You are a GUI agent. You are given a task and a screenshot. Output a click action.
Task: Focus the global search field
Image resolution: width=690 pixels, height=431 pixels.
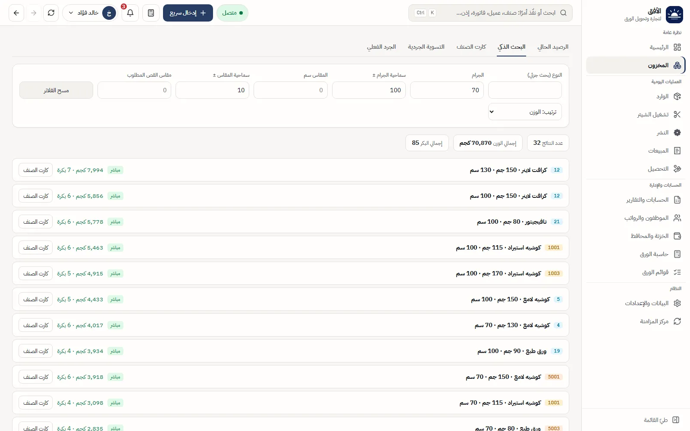(x=490, y=13)
